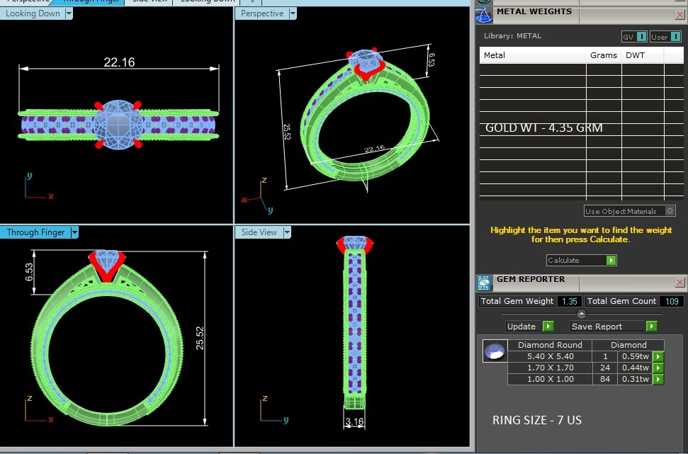
Task: Click the Diamond Round gem thumbnail
Action: [x=494, y=351]
